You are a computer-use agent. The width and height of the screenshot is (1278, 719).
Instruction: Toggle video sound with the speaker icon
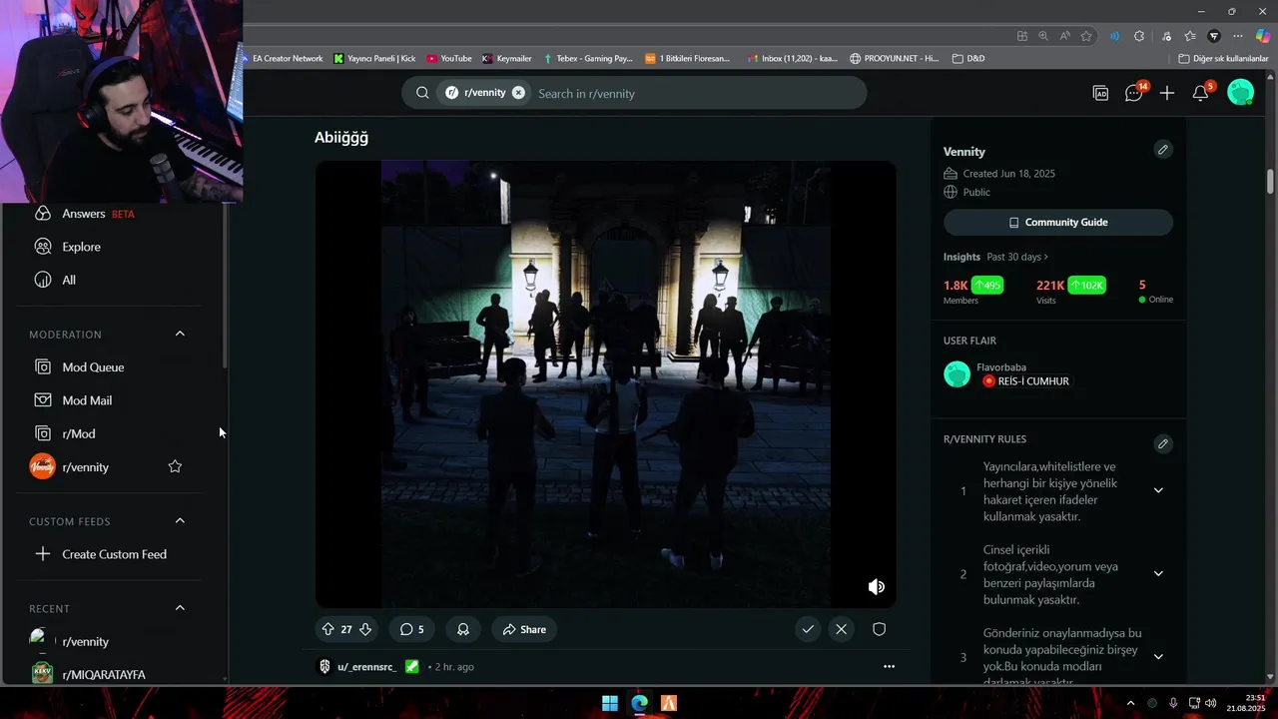876,586
